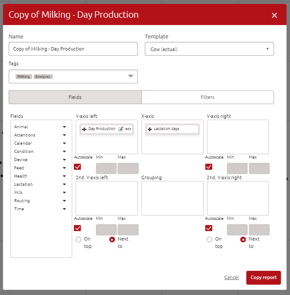Screen dimensions: 290x295
Task: Click the empty 2nd Y-axis left drop box
Action: click(x=107, y=198)
